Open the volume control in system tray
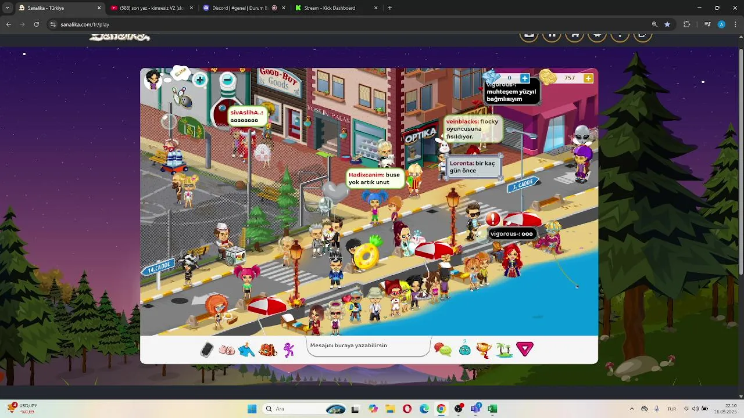This screenshot has height=418, width=744. coord(696,409)
